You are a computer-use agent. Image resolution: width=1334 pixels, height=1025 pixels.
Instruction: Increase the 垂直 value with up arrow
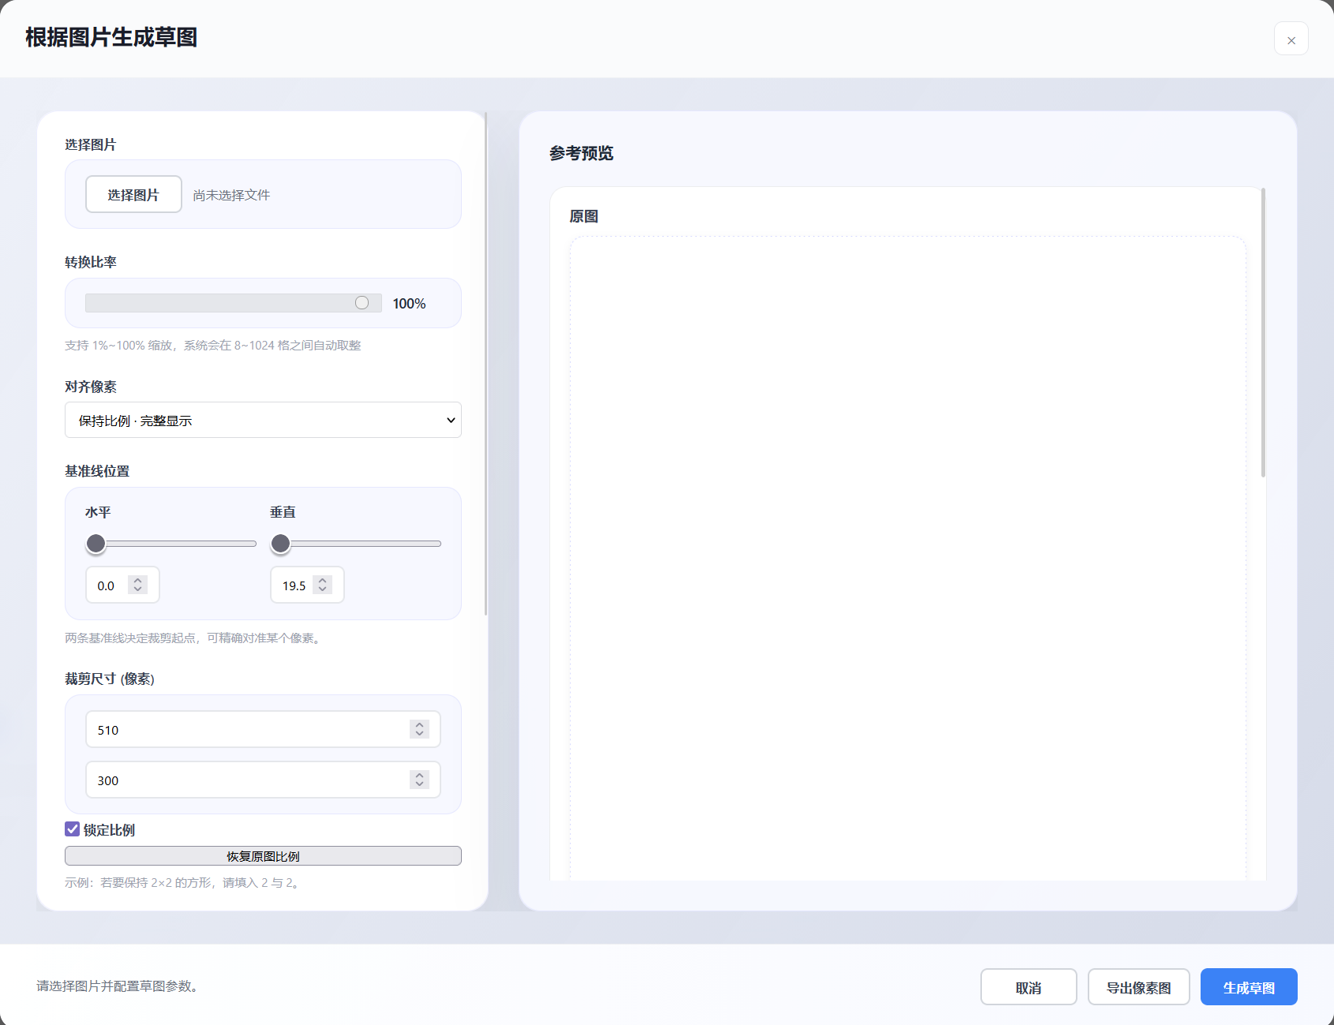click(x=322, y=580)
